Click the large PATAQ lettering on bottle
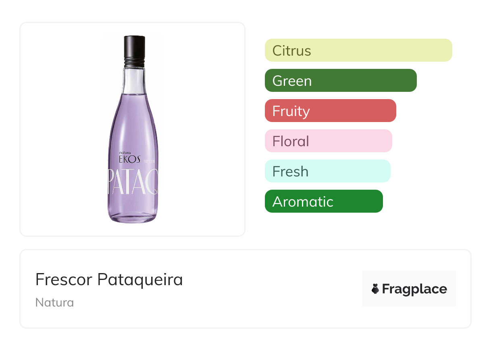This screenshot has height=348, width=491. point(133,182)
